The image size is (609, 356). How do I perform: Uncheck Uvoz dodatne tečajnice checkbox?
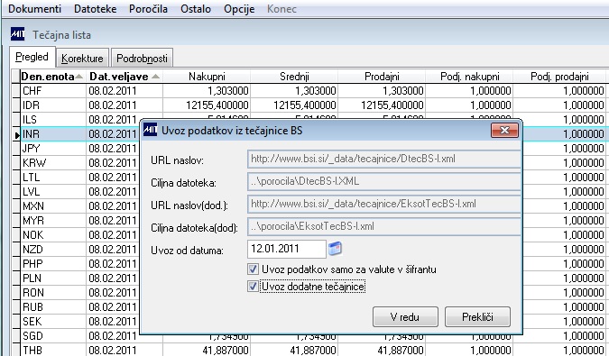(x=253, y=287)
